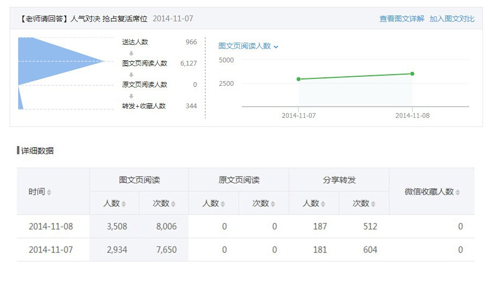The height and width of the screenshot is (296, 491).
Task: Sort 图文页阅读 次数 column
Action: pos(173,204)
